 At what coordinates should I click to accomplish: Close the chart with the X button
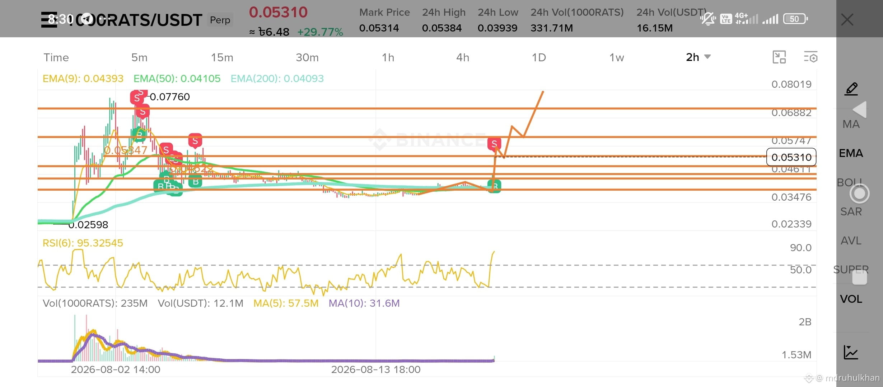pos(847,20)
